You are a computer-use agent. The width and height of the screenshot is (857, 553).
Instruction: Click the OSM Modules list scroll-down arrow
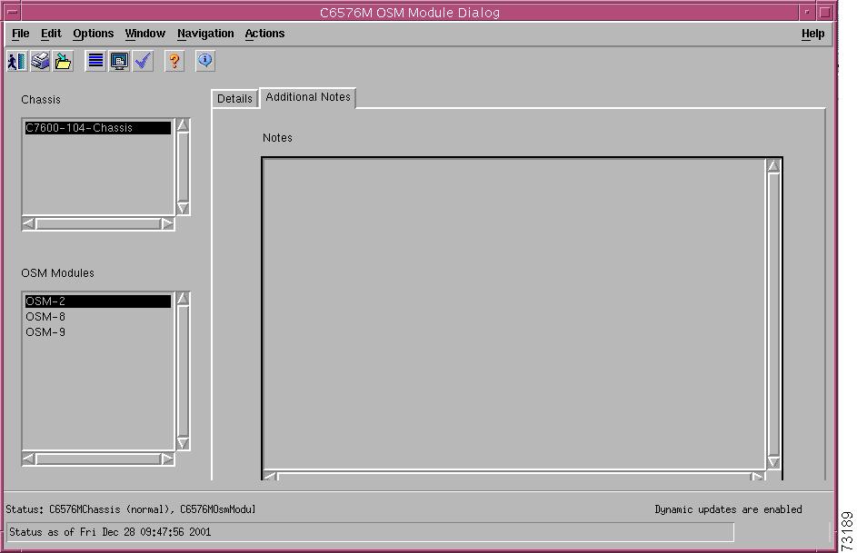[183, 443]
